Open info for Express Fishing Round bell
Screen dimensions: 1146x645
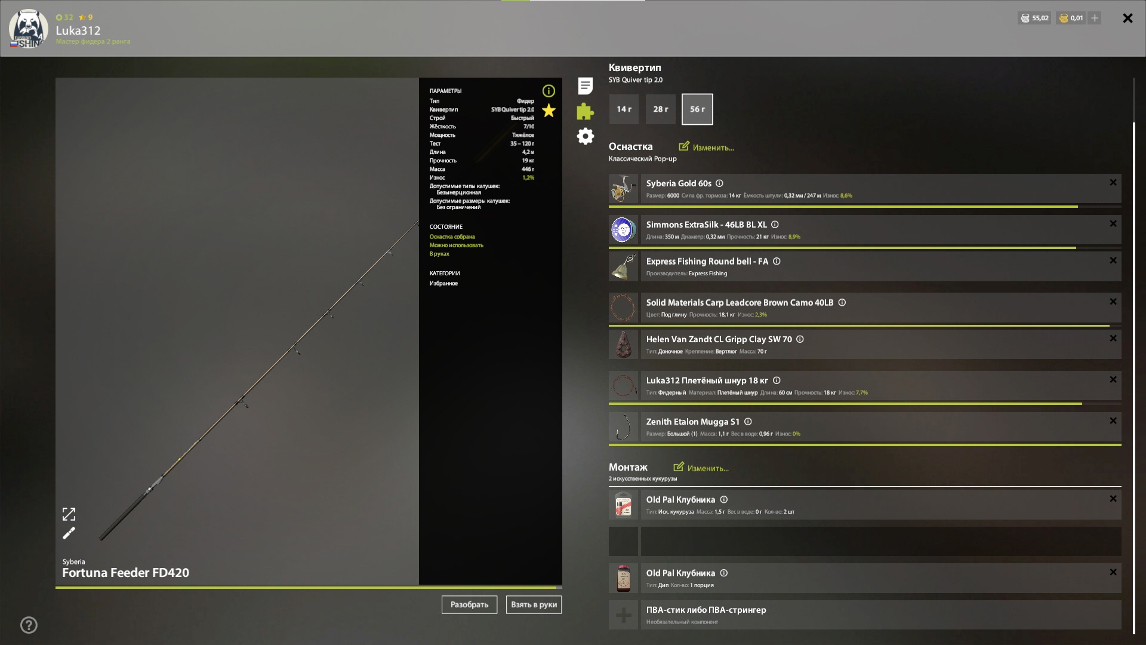coord(777,261)
